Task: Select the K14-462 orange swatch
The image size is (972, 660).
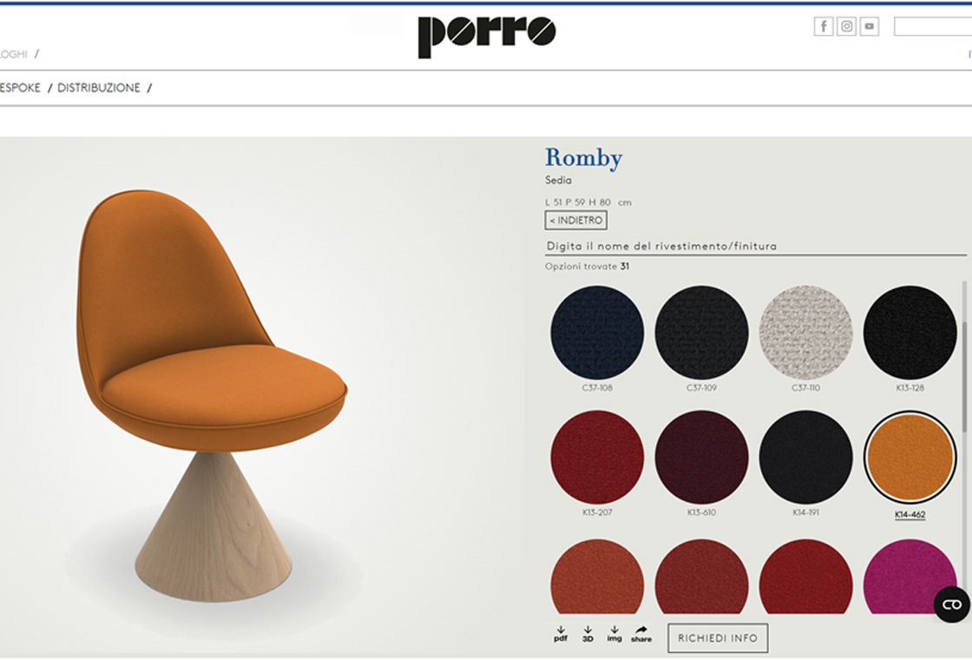Action: click(910, 457)
